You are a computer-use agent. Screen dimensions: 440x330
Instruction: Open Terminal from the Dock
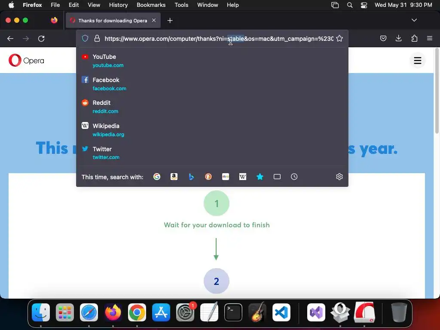pos(233,312)
